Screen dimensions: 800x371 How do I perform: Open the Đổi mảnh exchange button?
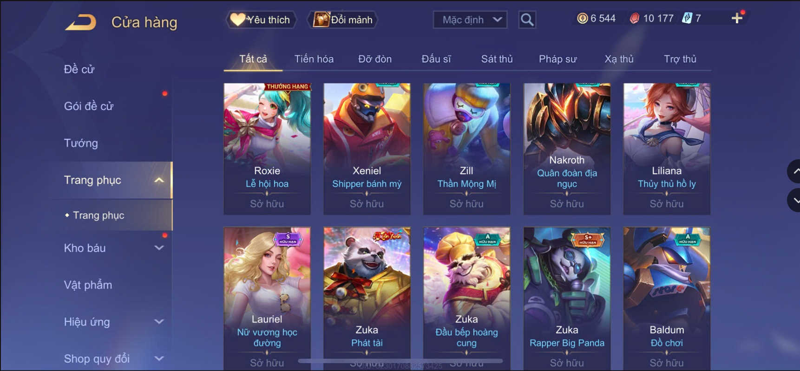343,20
